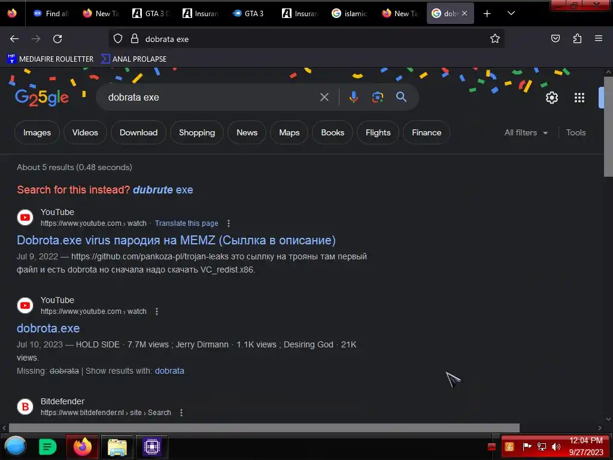Select the Books filter chip
This screenshot has height=460, width=613.
click(333, 132)
